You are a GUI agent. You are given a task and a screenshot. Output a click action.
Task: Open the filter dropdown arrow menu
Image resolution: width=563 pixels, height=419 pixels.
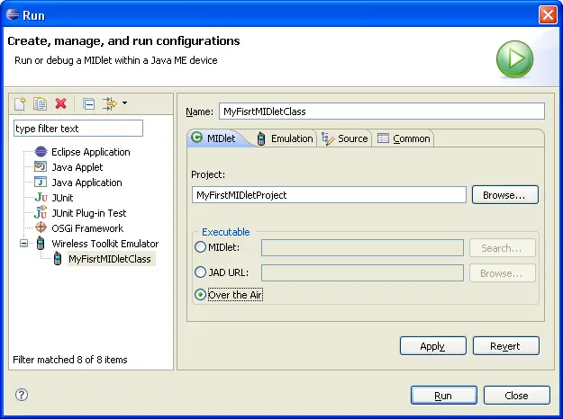tap(125, 103)
